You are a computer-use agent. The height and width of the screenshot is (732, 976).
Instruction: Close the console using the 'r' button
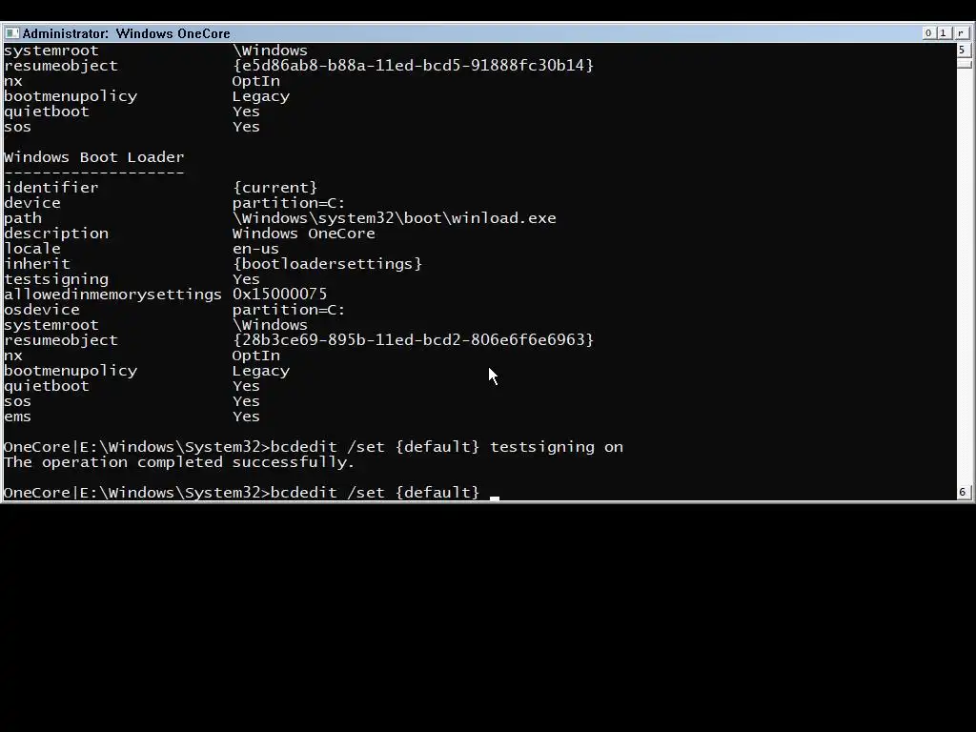coord(961,33)
